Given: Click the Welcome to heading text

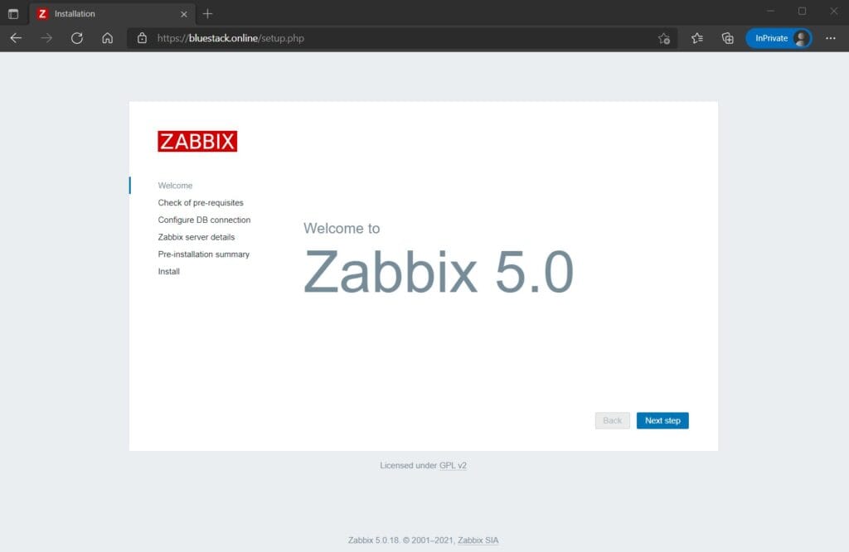Looking at the screenshot, I should (x=342, y=229).
